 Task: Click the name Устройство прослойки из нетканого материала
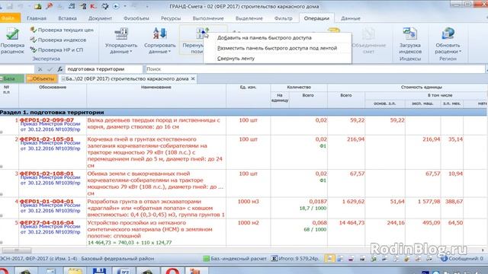[x=149, y=229]
